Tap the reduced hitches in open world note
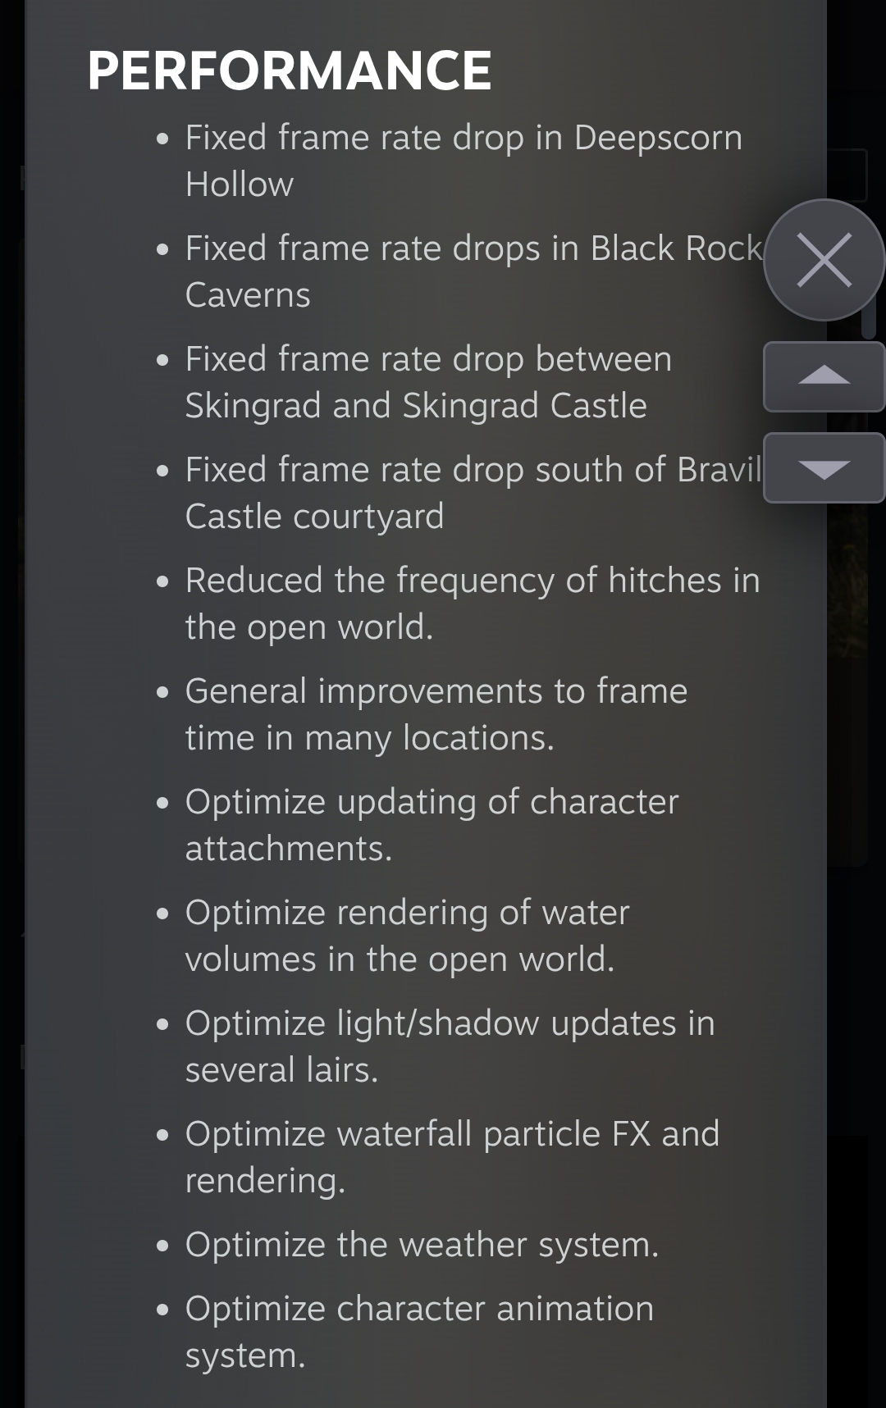The width and height of the screenshot is (886, 1408). click(x=473, y=604)
